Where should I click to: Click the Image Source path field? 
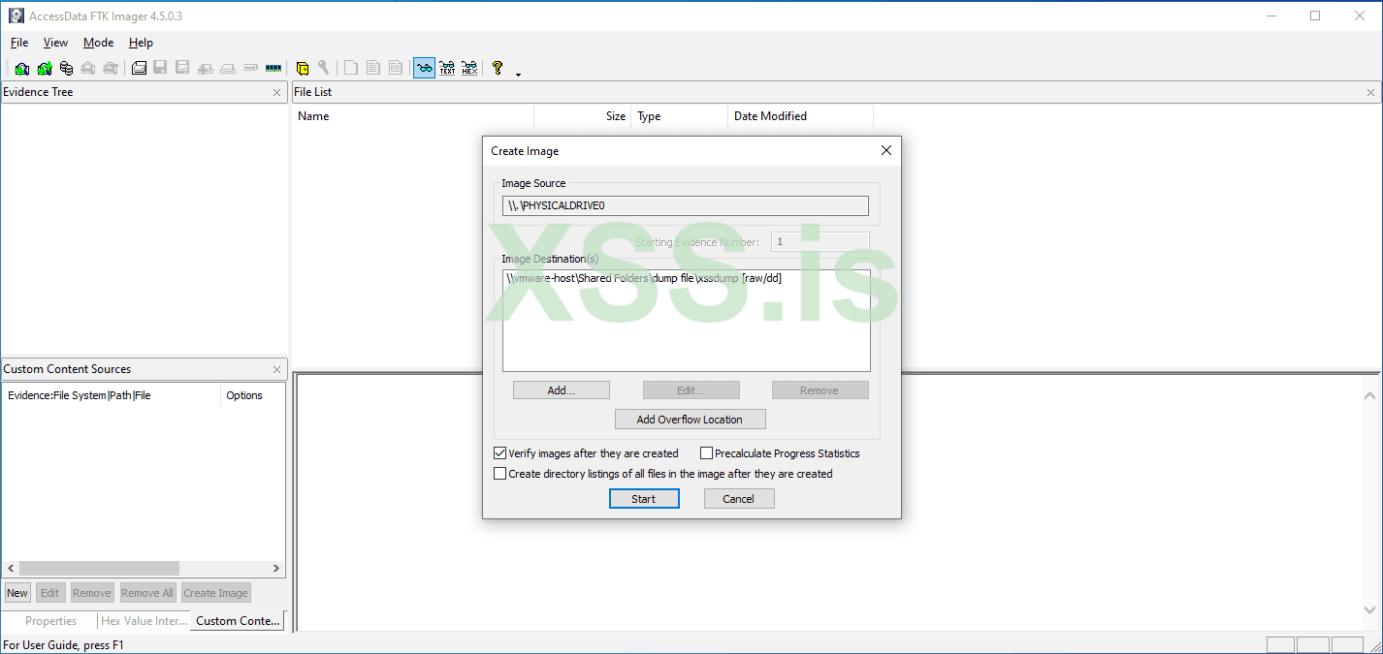685,205
